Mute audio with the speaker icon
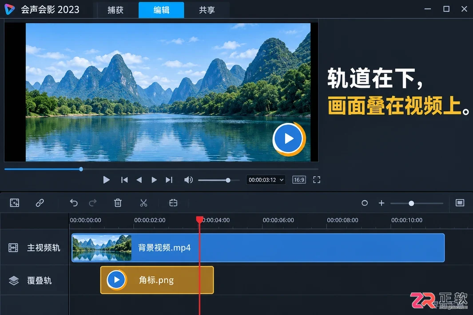The height and width of the screenshot is (315, 473). (x=188, y=180)
